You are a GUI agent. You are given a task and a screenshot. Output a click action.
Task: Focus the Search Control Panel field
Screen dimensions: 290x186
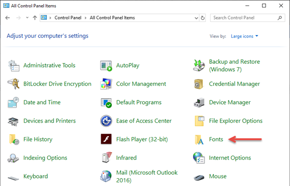(x=247, y=18)
